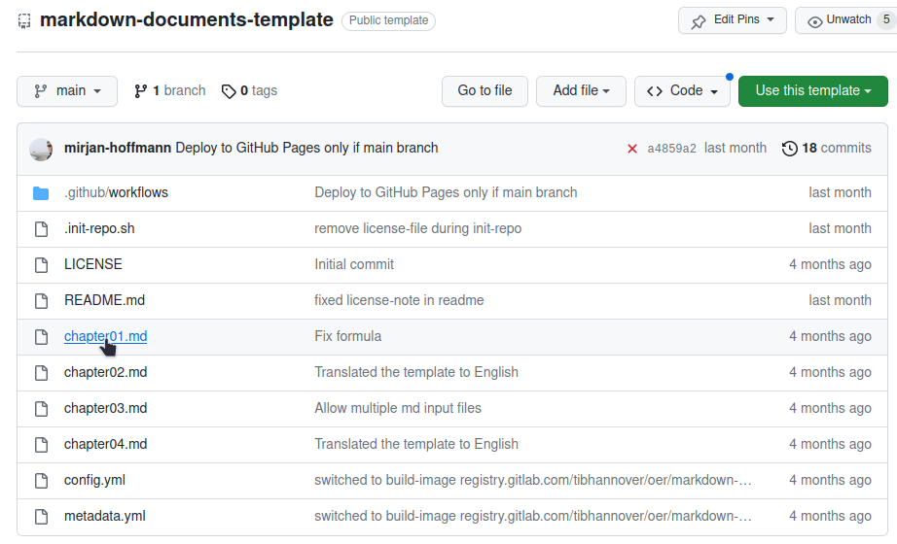Click the commit history clock icon

(789, 149)
